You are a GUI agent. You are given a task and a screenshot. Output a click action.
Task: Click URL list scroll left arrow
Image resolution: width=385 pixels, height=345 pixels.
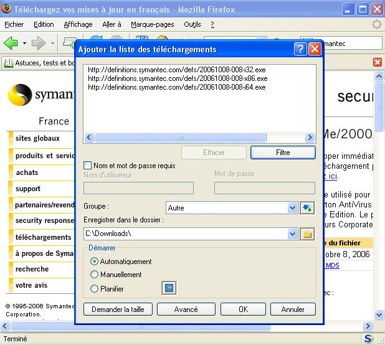89,138
